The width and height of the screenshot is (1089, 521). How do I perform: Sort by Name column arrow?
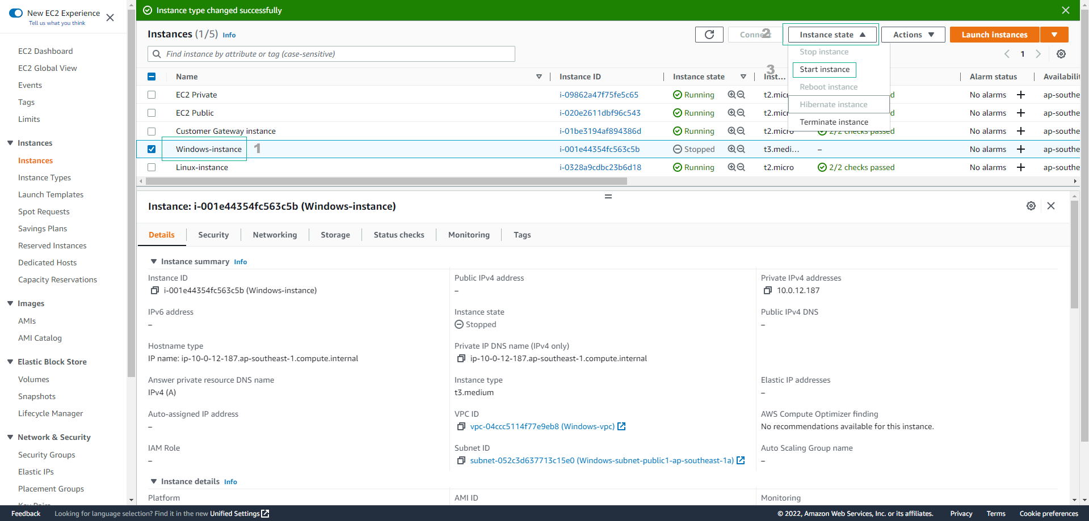539,77
